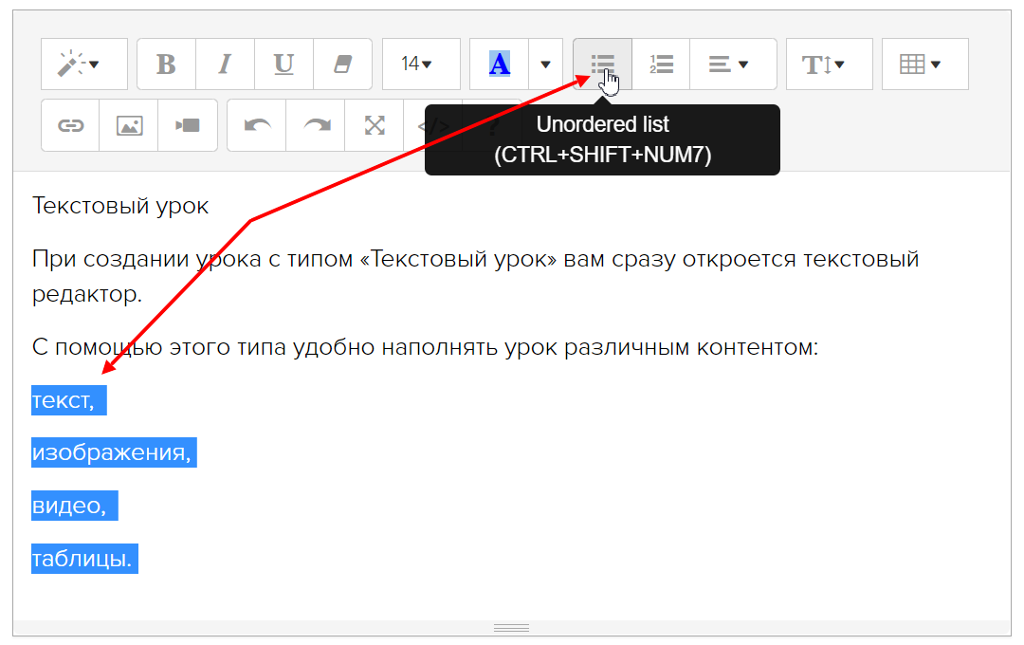Click the editor resize handle at bottom
The height and width of the screenshot is (645, 1024).
pos(512,628)
